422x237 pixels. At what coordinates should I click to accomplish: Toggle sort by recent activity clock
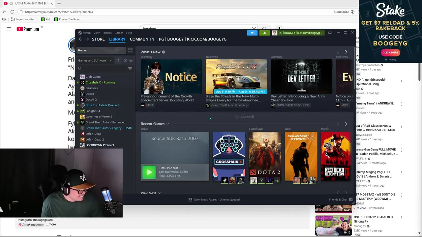tap(125, 60)
